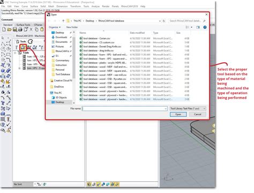
Task: Click the RhinoCAM icon right of Tools tab
Action: pyautogui.click(x=31, y=41)
